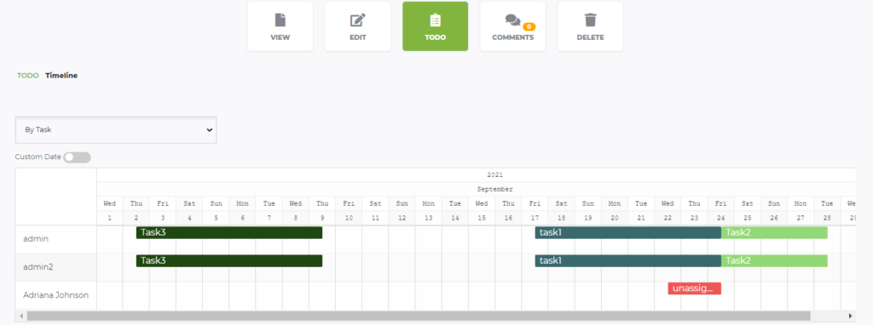Click day 13 header cell

pyautogui.click(x=429, y=218)
